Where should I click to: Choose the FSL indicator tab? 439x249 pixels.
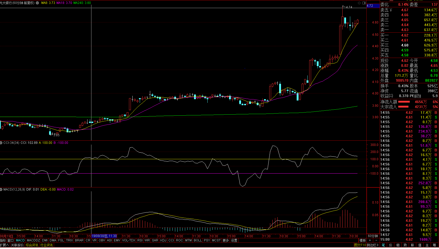point(61,240)
